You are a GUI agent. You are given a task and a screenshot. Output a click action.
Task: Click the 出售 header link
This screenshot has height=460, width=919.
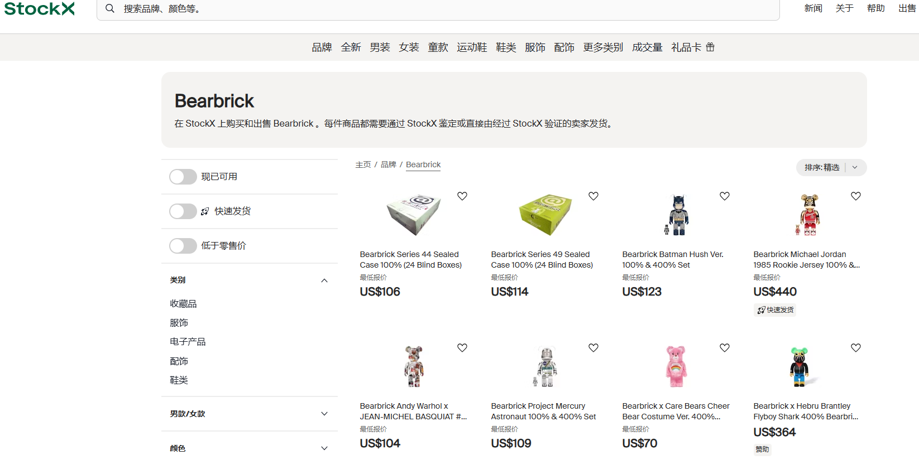pyautogui.click(x=907, y=8)
